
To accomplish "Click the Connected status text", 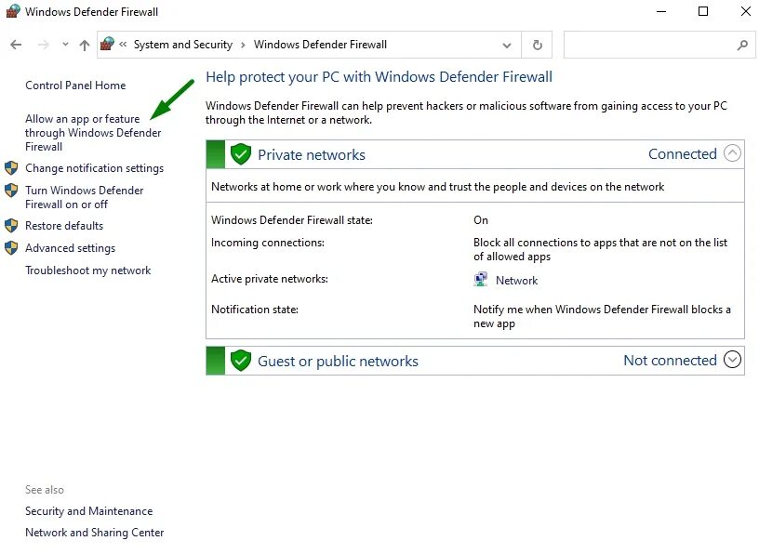I will tap(683, 154).
